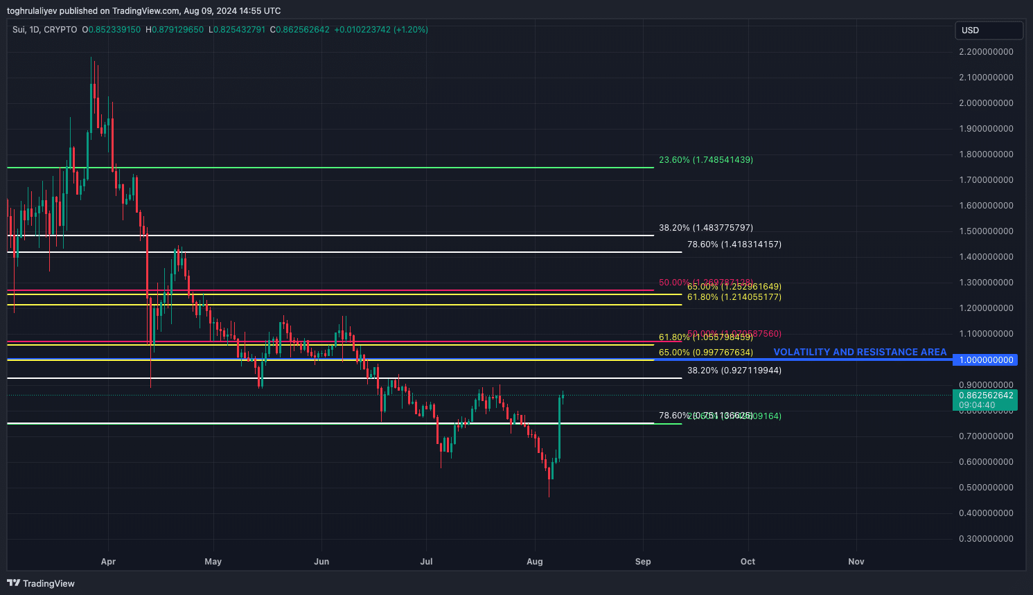Click the Jun label on time axis
The width and height of the screenshot is (1033, 595).
point(321,562)
